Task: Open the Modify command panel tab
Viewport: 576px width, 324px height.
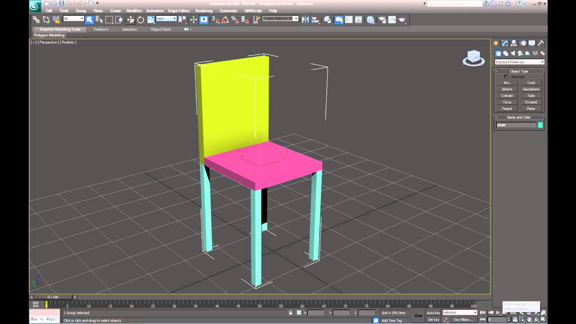Action: pyautogui.click(x=505, y=43)
